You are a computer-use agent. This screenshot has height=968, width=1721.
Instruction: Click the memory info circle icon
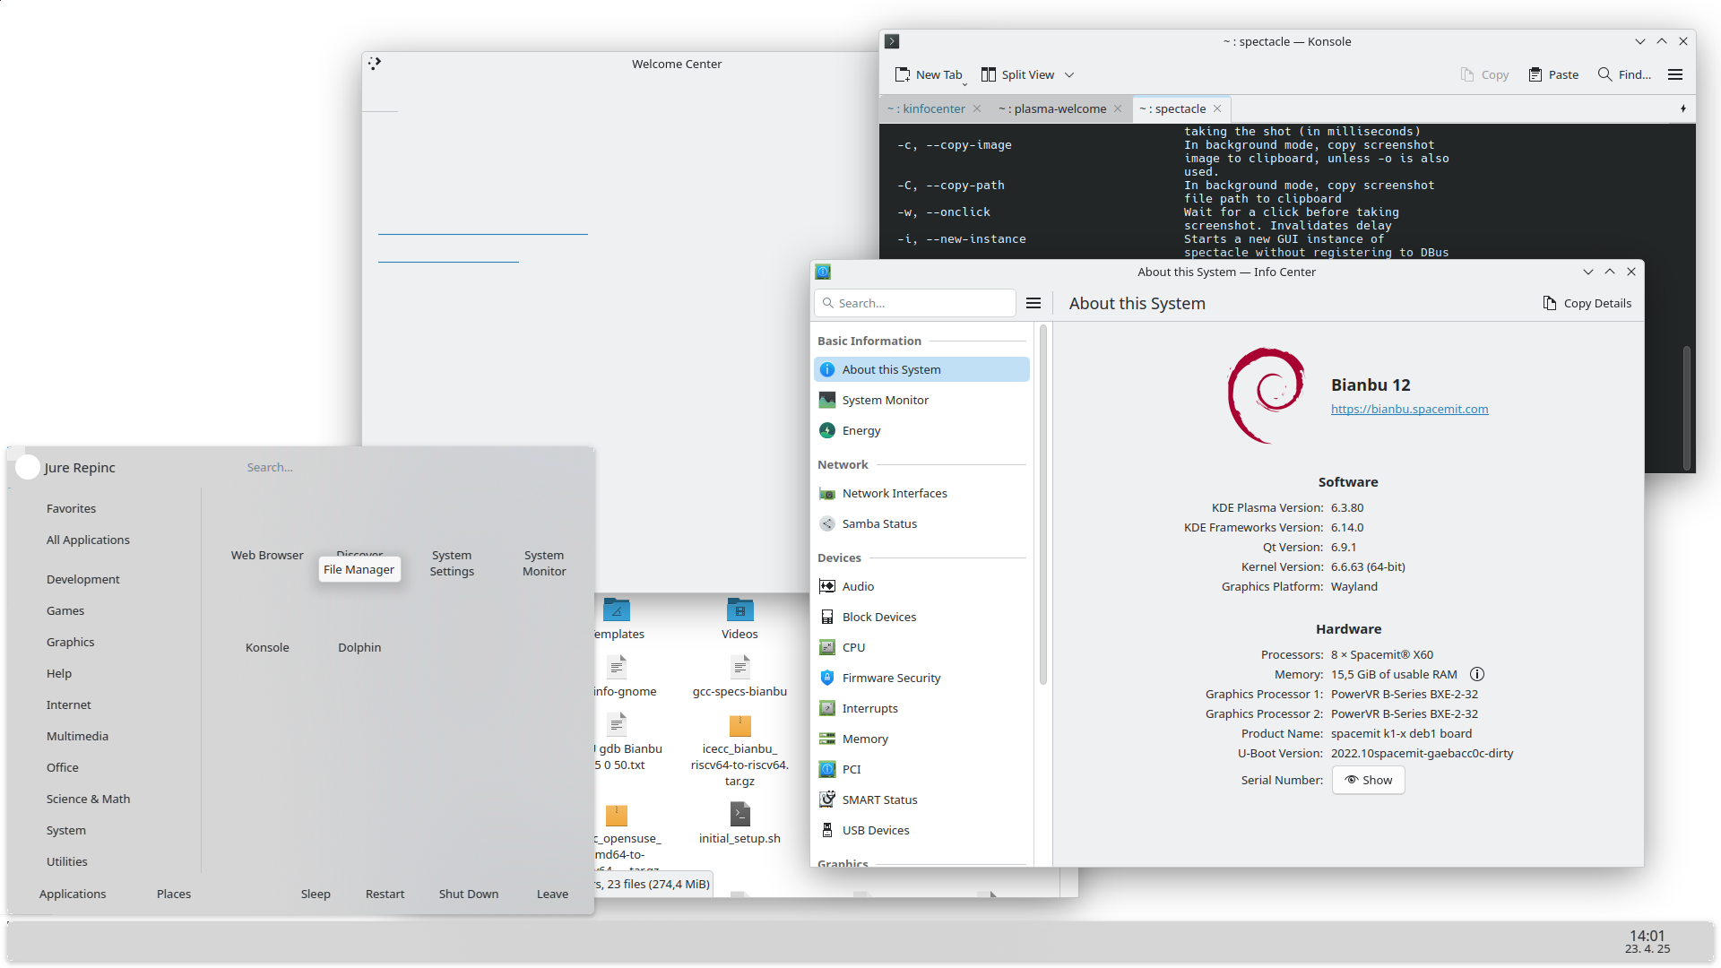[1477, 674]
